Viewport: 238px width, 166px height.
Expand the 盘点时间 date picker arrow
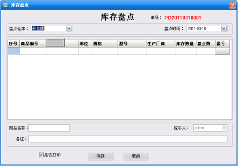(x=224, y=28)
